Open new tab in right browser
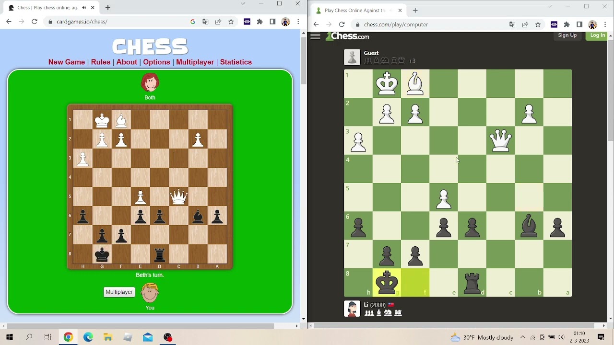The height and width of the screenshot is (345, 614). (415, 10)
